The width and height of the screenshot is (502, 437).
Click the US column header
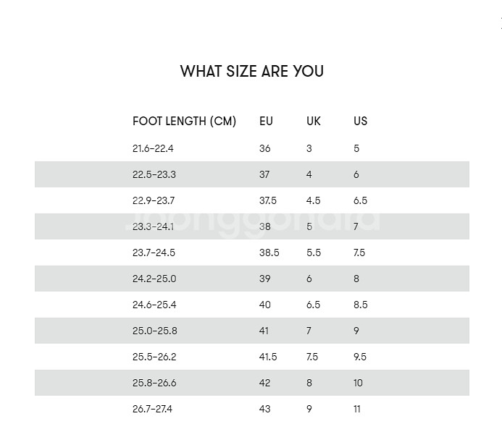coord(361,121)
